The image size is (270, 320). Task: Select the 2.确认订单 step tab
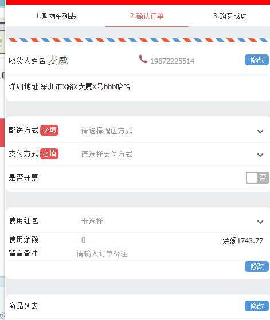pos(147,16)
